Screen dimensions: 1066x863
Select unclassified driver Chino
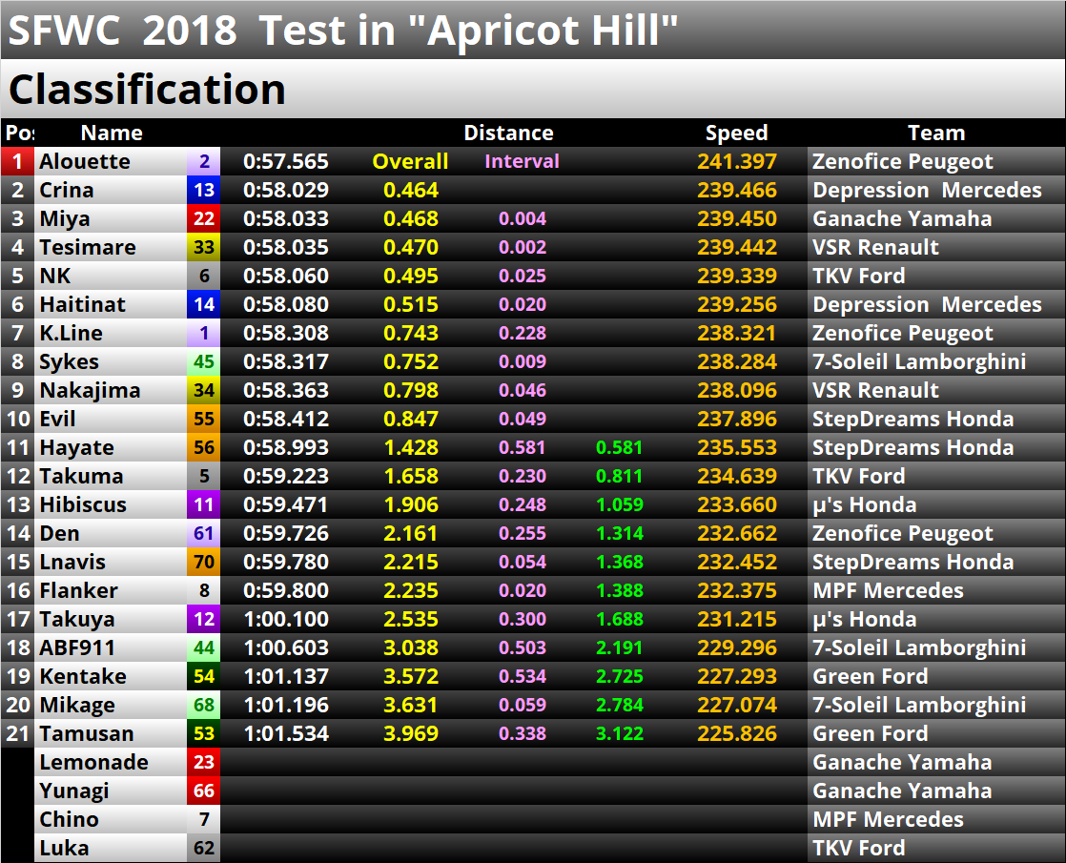click(x=69, y=819)
